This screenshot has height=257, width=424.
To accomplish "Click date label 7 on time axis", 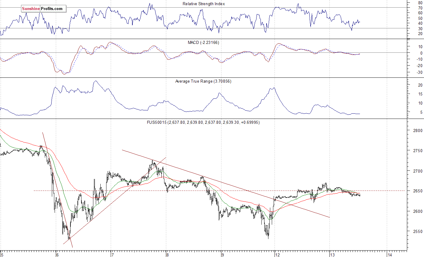I will (x=112, y=255).
